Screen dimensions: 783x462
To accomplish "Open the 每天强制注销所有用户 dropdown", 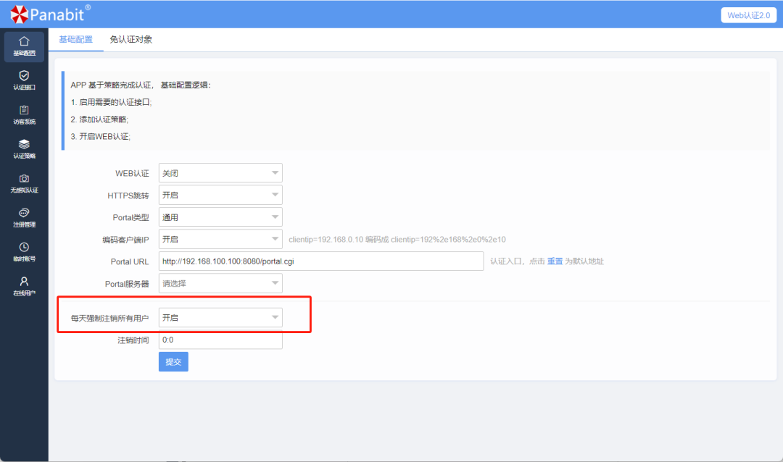I will coord(220,317).
